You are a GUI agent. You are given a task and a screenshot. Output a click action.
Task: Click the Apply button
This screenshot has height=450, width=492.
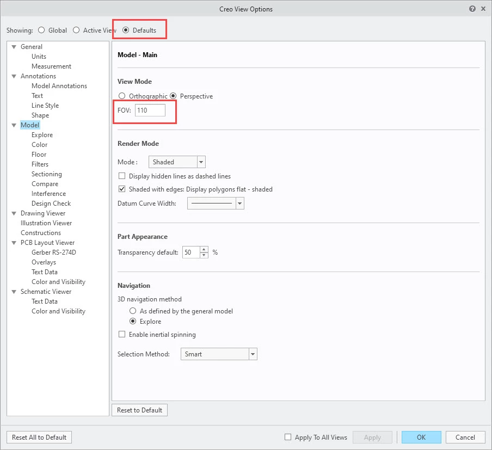(372, 437)
